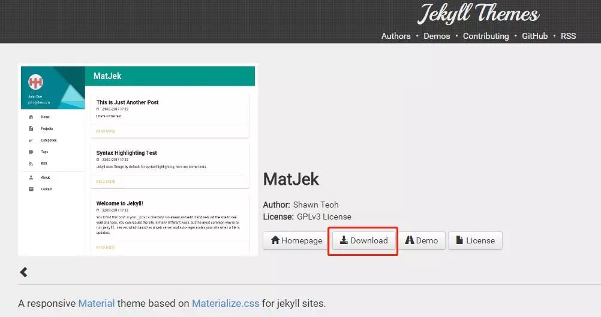This screenshot has width=601, height=317.
Task: Click the Download button
Action: coord(363,240)
